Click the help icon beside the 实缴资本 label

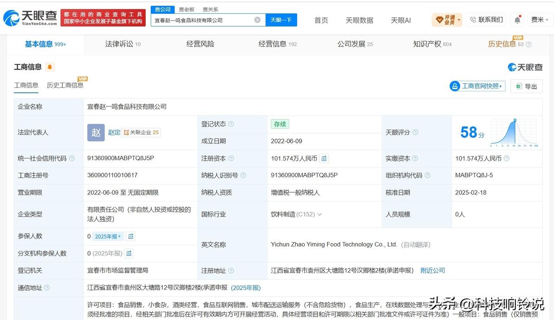415,158
